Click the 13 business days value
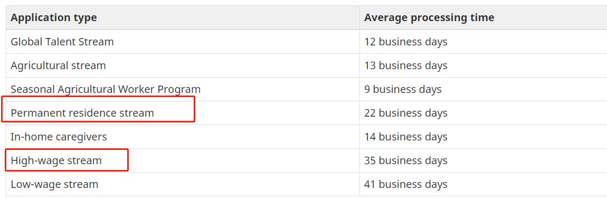Viewport: 607px width, 199px height. [x=406, y=65]
